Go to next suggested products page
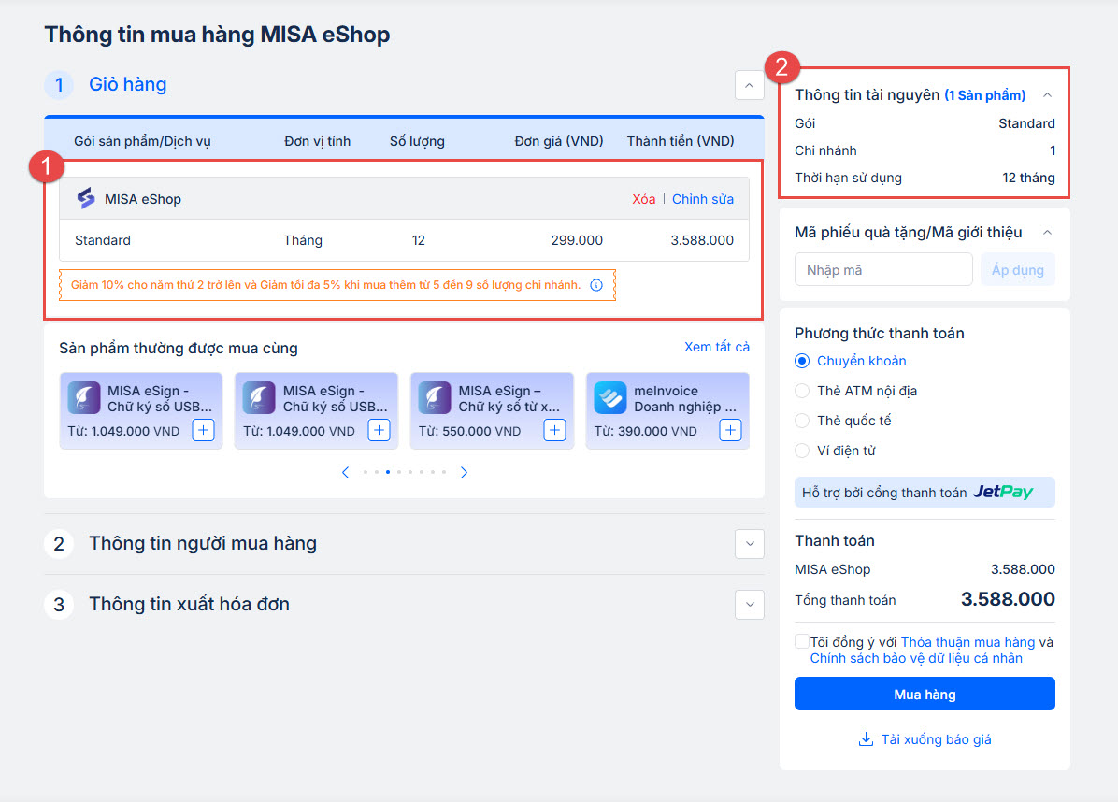Screen dimensions: 1118x802 [x=465, y=472]
